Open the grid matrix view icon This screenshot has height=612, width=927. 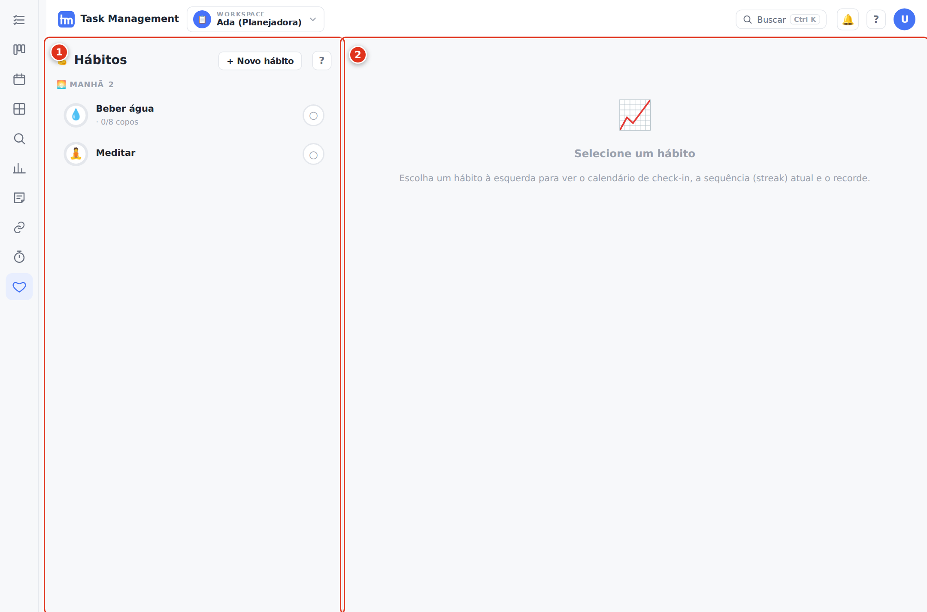[19, 109]
